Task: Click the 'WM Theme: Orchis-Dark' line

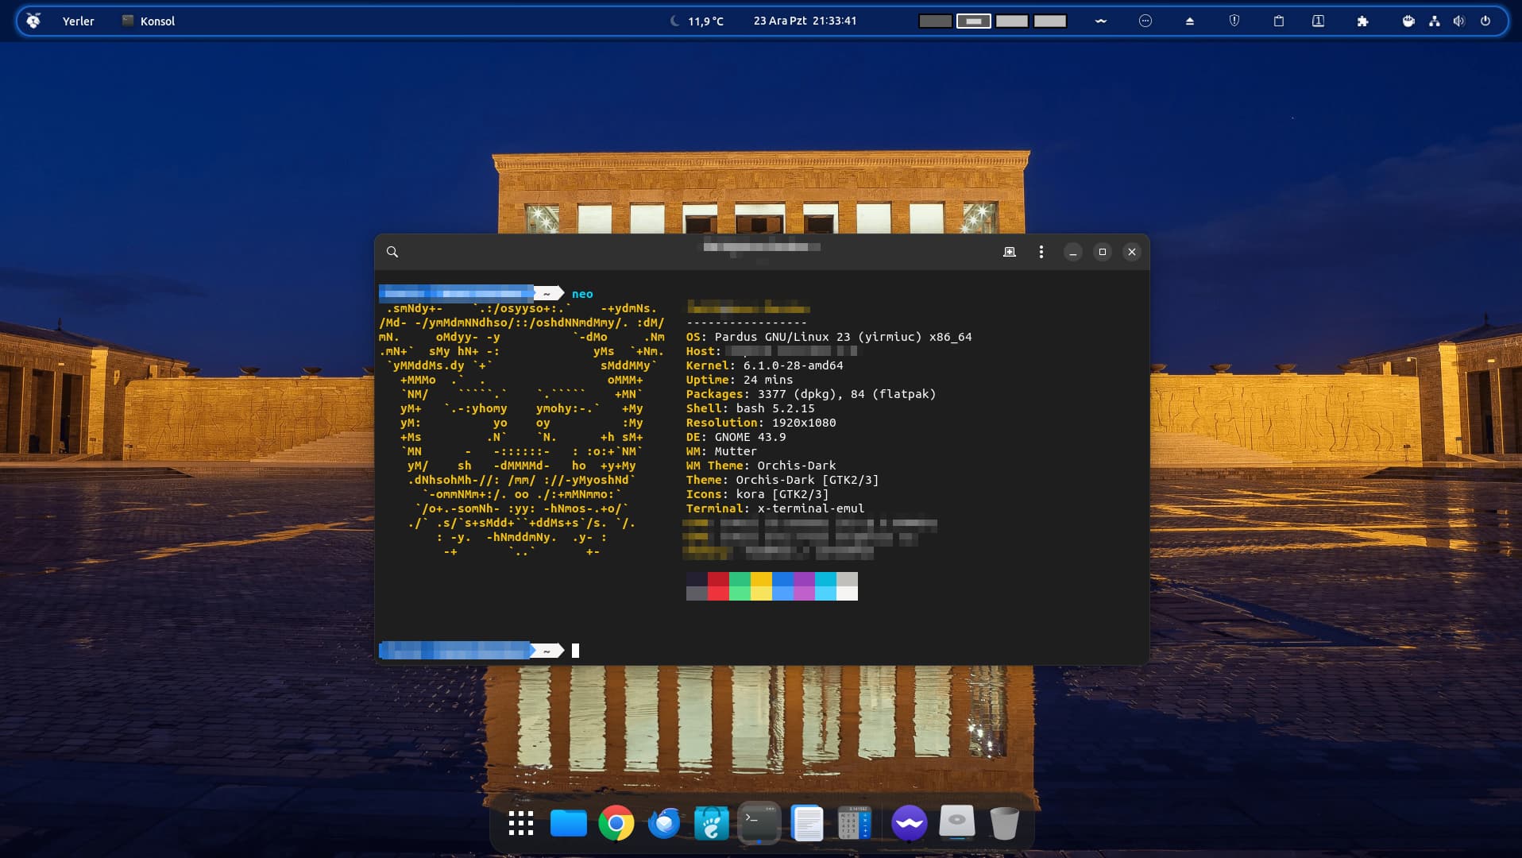Action: click(760, 466)
